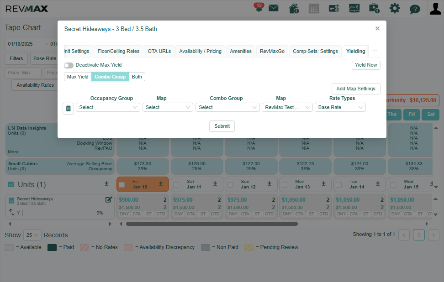The width and height of the screenshot is (444, 282).
Task: Open the mail envelope icon
Action: click(x=273, y=8)
